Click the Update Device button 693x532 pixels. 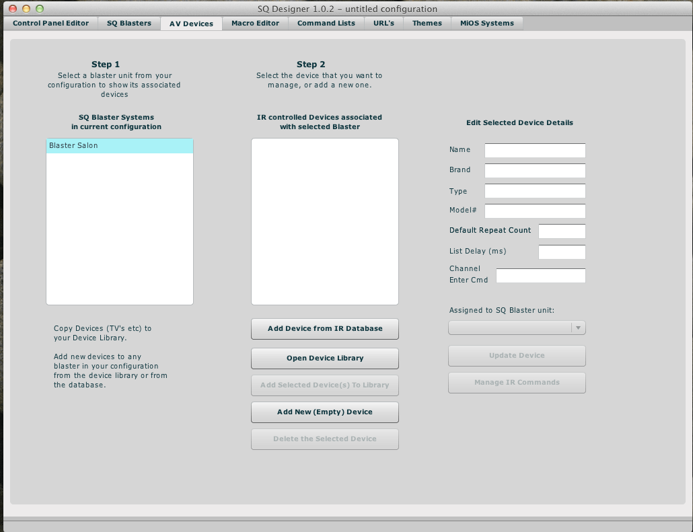[x=517, y=356]
